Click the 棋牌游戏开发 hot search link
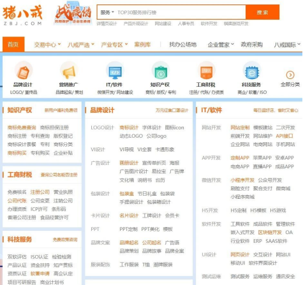 (x=236, y=24)
